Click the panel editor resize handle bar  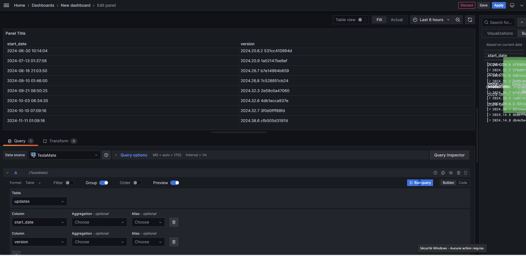239,132
